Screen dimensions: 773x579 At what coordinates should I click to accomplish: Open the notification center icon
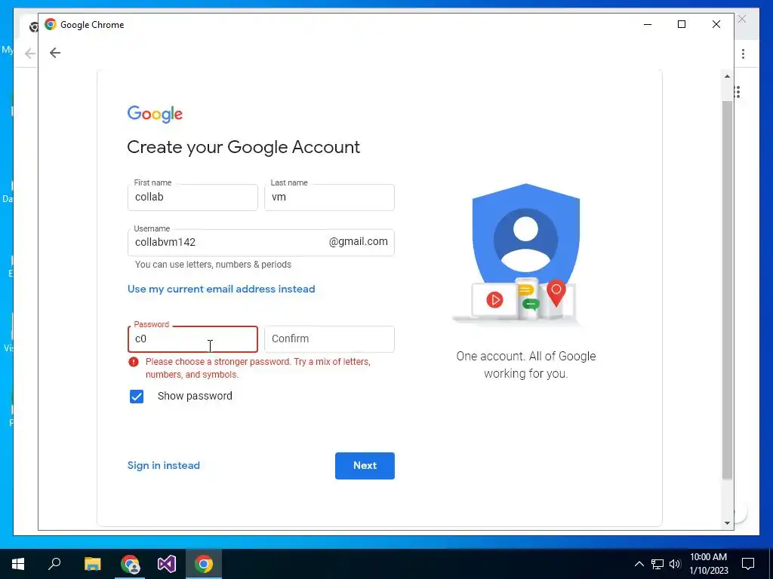(748, 564)
